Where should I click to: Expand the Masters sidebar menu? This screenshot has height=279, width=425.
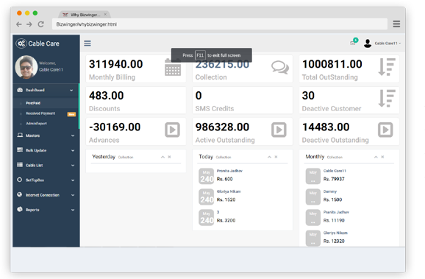(x=46, y=135)
